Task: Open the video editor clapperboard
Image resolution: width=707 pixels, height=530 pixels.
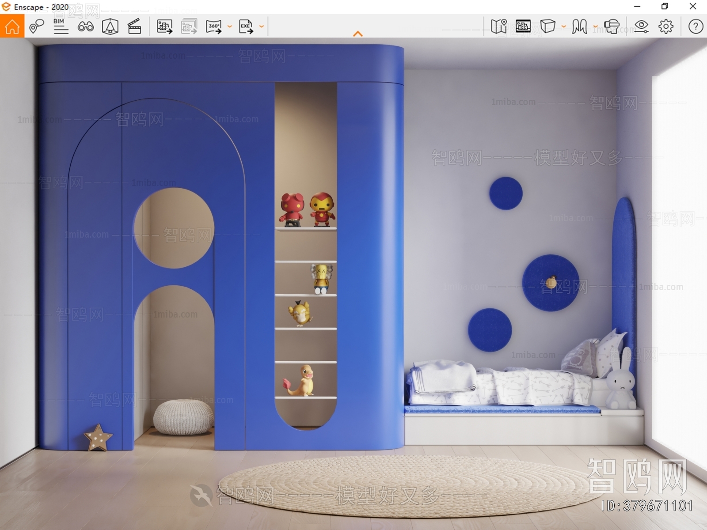Action: (x=134, y=26)
